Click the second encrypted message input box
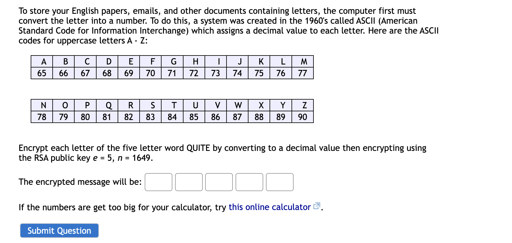The width and height of the screenshot is (512, 243). tap(189, 182)
